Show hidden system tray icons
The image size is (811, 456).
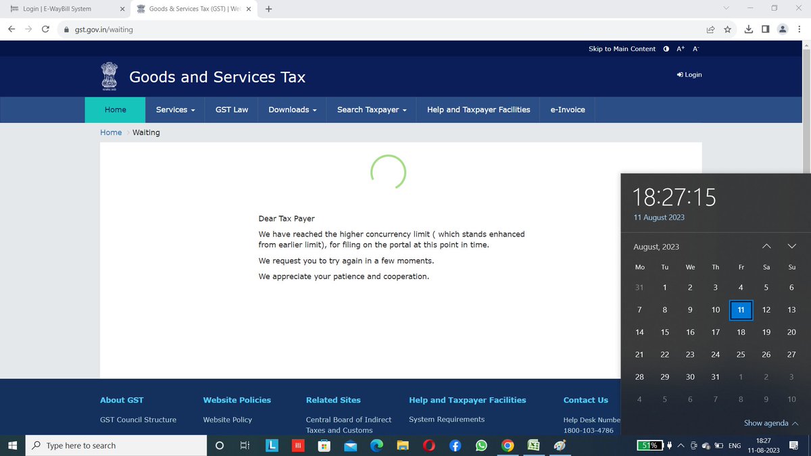pos(681,445)
